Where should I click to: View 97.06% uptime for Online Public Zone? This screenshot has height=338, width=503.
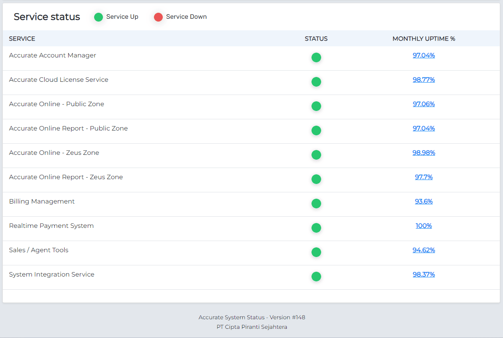click(424, 104)
